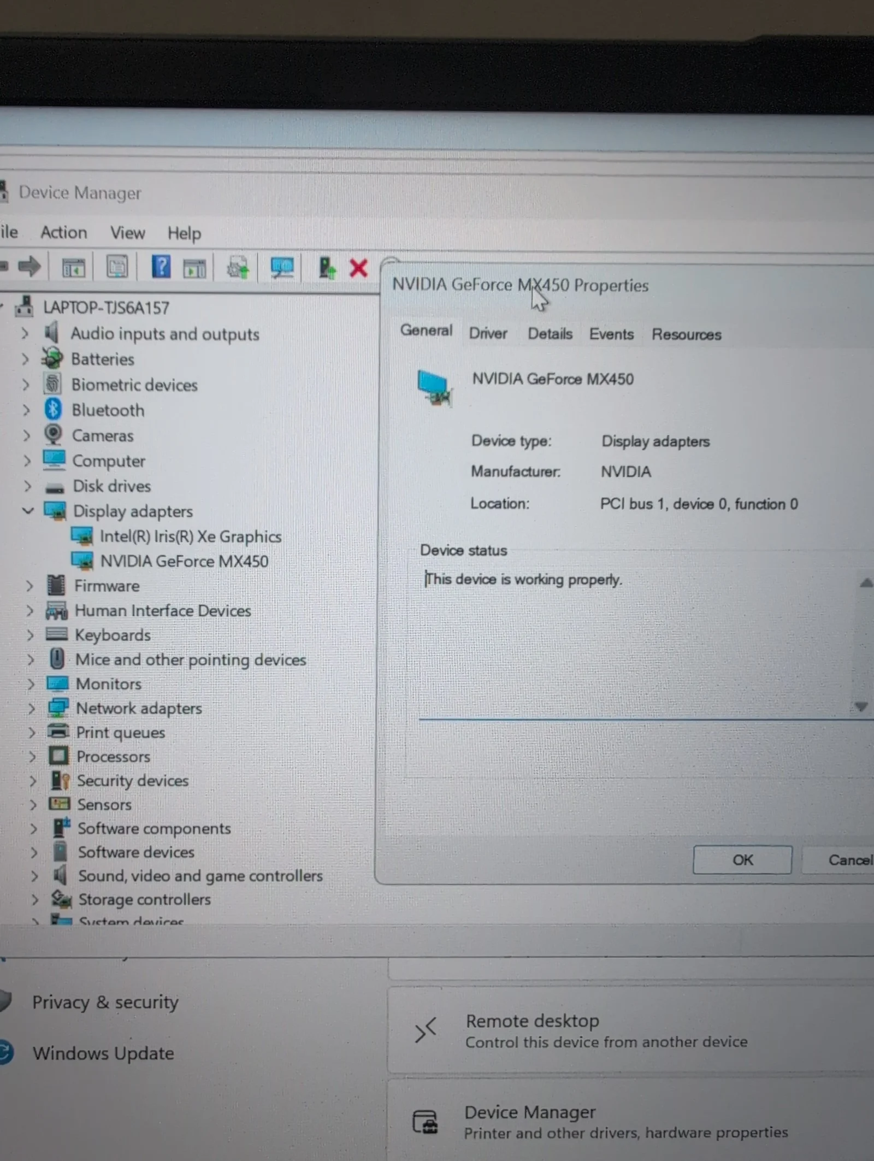Click OK in the Properties dialog

pyautogui.click(x=742, y=860)
